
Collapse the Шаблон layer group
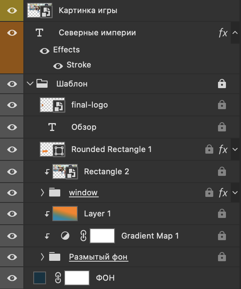pyautogui.click(x=29, y=84)
